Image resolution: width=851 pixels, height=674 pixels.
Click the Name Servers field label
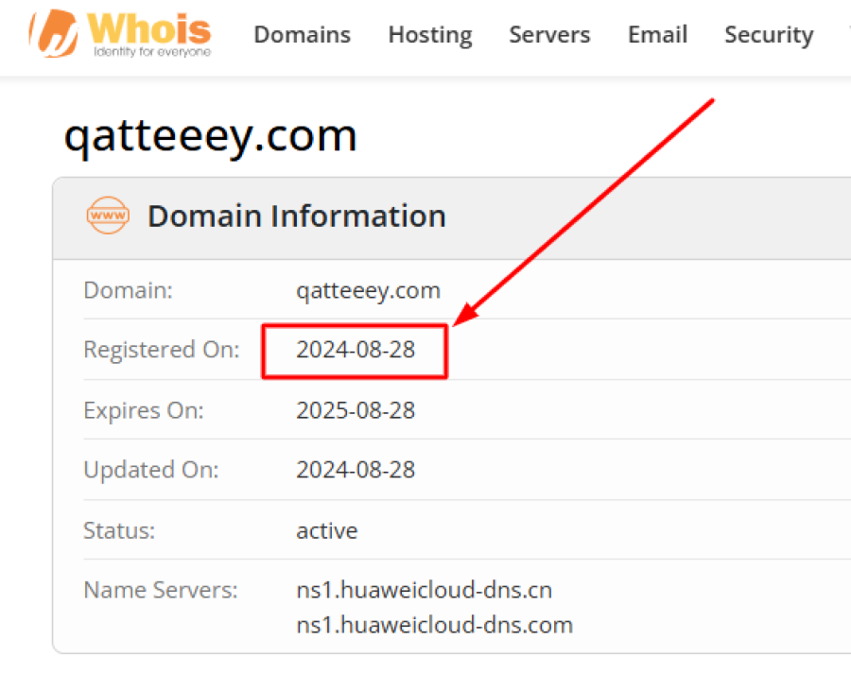click(x=161, y=590)
